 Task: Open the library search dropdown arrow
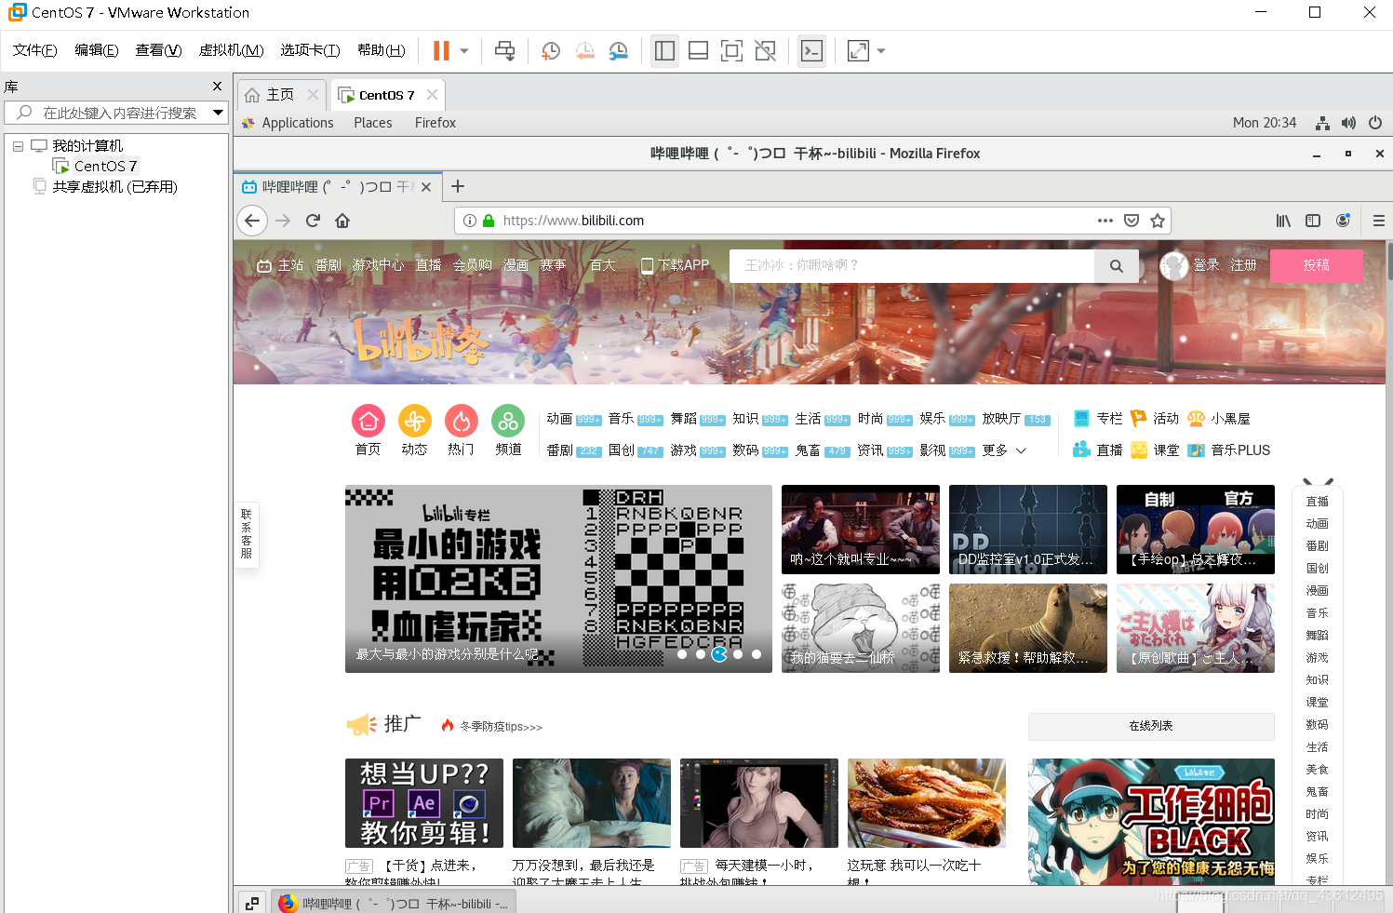pos(218,113)
